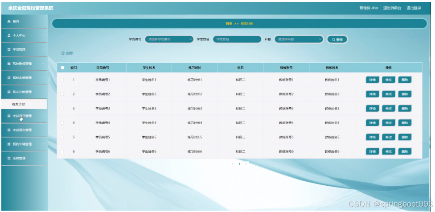Check the checkbox for row 6
Viewport: 435px width, 212px height.
point(62,151)
